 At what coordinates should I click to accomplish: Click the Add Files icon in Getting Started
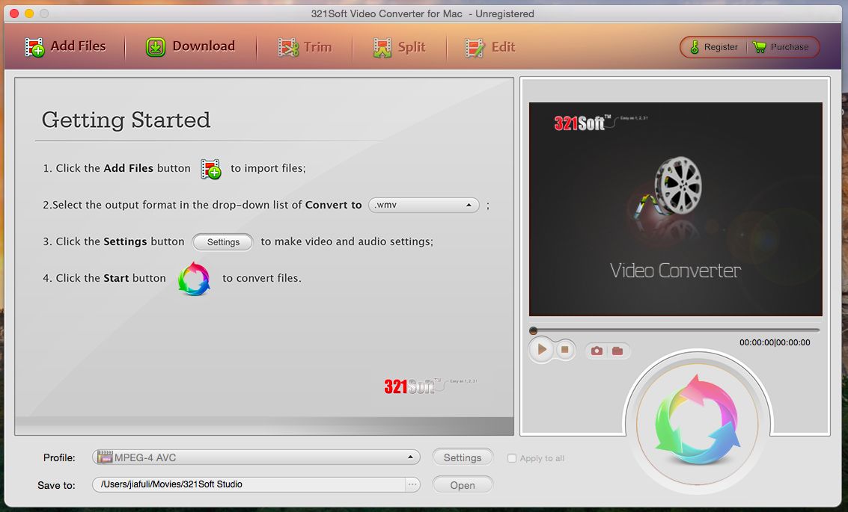[x=210, y=168]
